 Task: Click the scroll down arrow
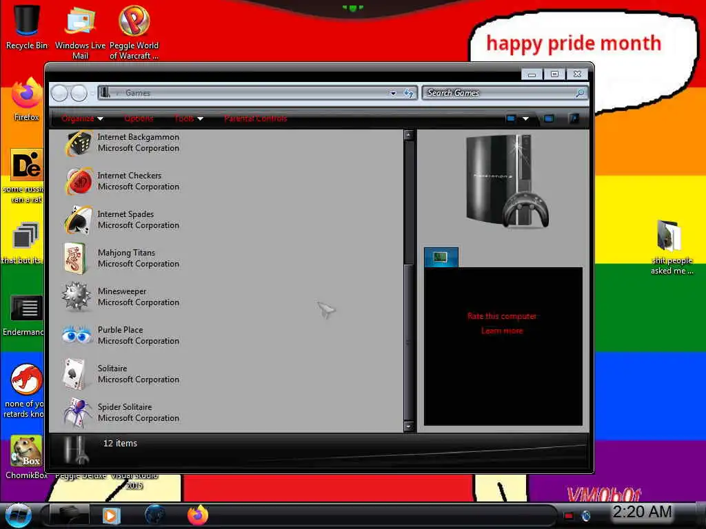coord(408,426)
